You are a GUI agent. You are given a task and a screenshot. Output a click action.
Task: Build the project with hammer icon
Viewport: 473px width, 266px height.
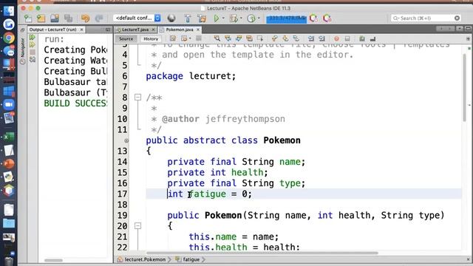click(x=188, y=18)
